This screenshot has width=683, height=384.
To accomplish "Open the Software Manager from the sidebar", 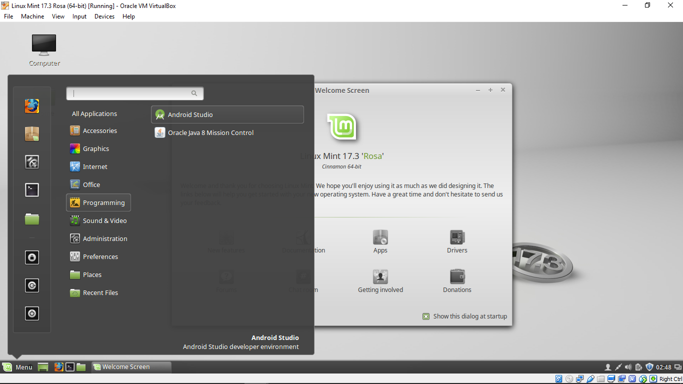I will pos(31,134).
